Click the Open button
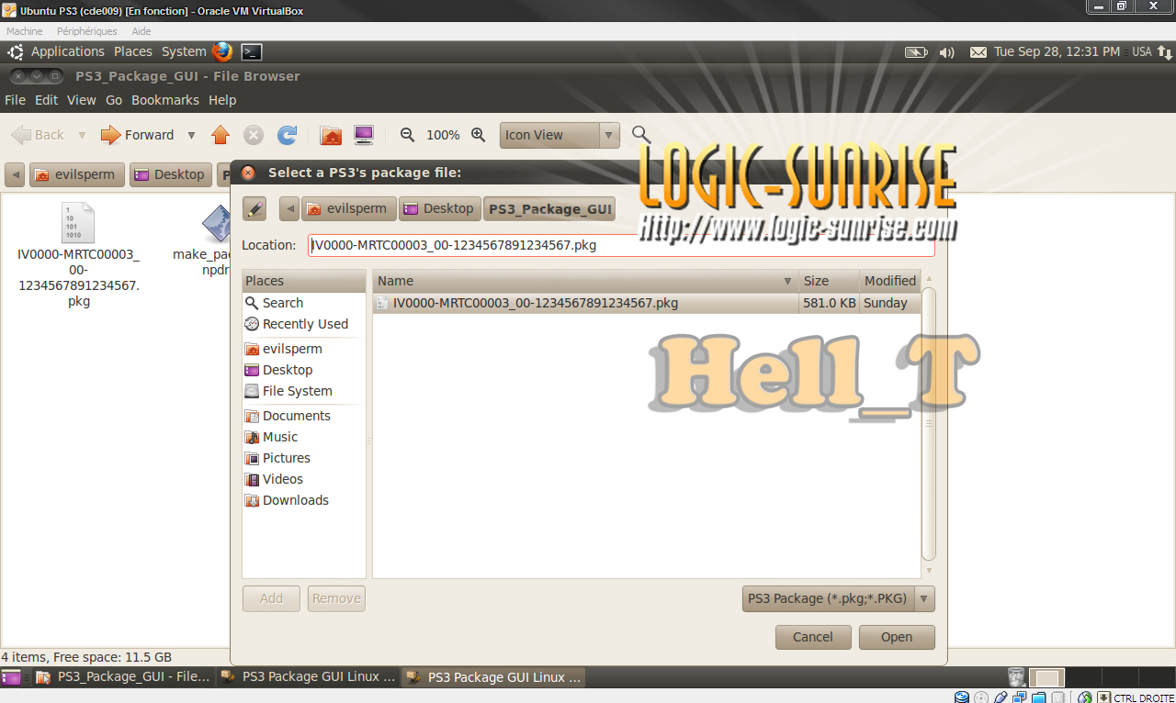Viewport: 1176px width, 703px height. click(x=897, y=637)
